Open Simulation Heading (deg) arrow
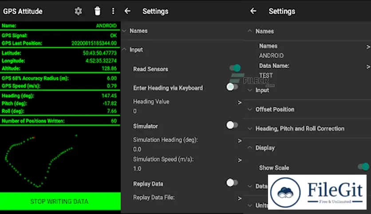The width and height of the screenshot is (371, 214). pos(240,141)
